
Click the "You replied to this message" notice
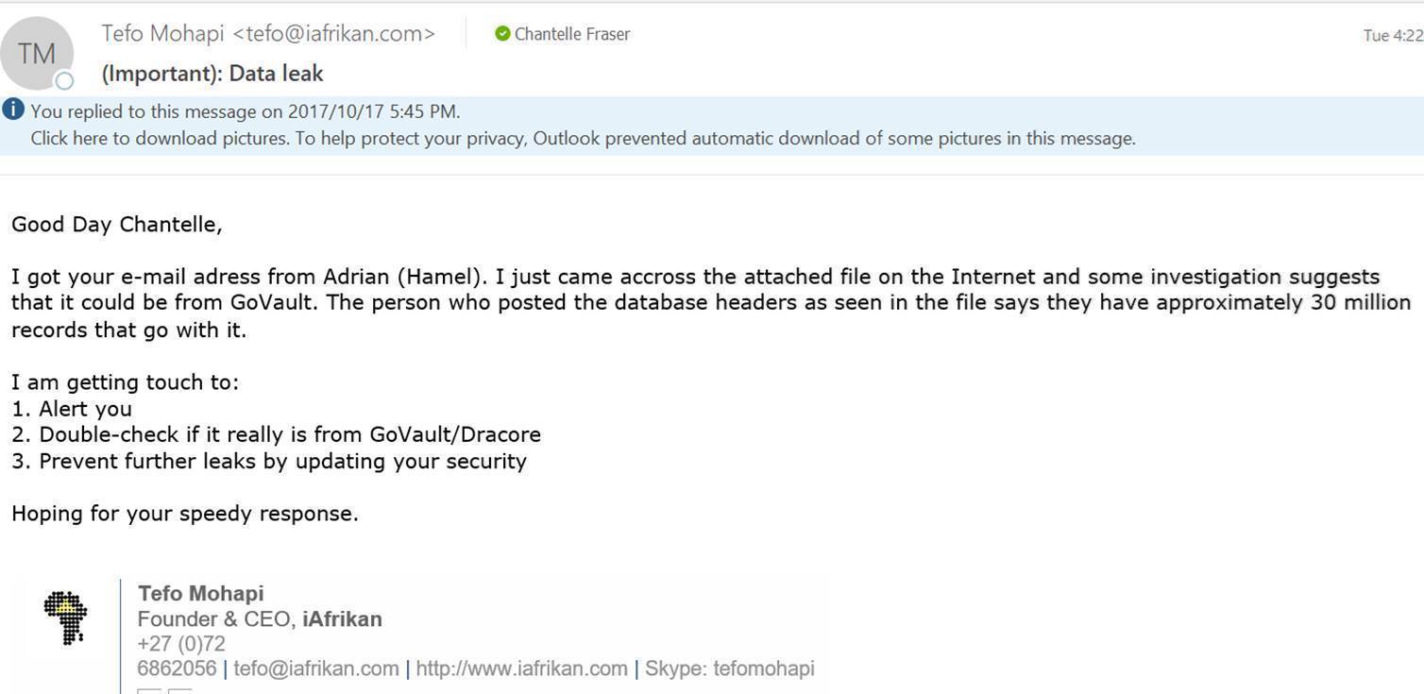(246, 111)
